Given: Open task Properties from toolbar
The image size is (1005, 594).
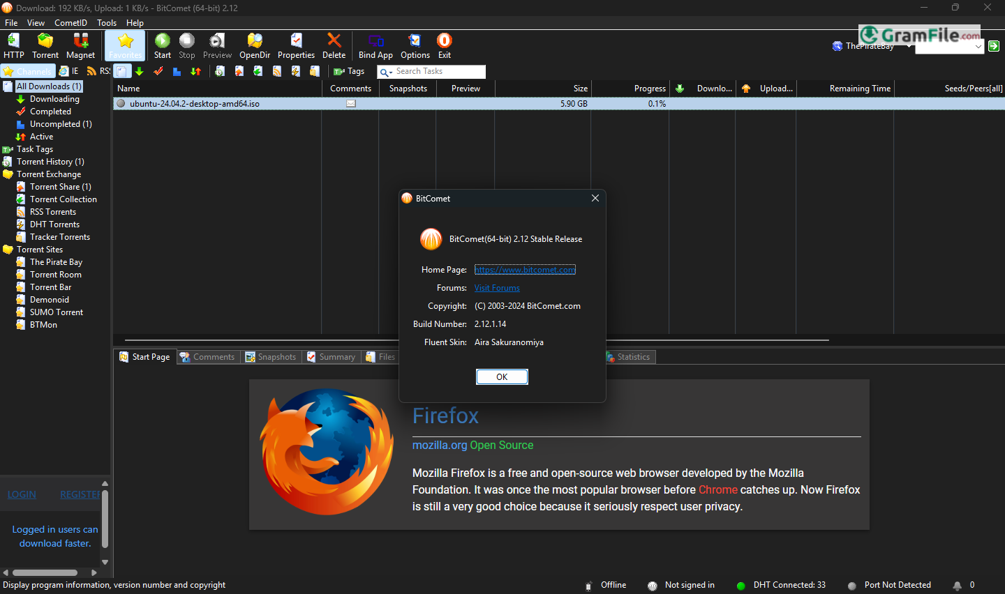Looking at the screenshot, I should click(296, 46).
